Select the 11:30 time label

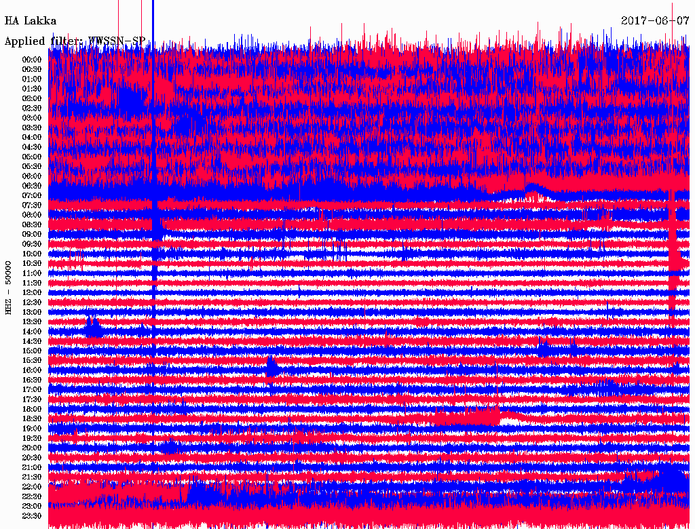(32, 283)
